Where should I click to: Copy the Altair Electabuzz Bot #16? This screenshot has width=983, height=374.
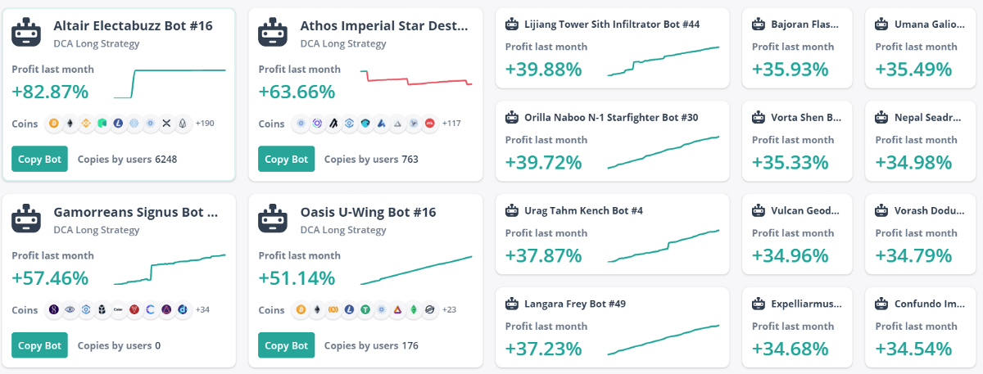39,159
